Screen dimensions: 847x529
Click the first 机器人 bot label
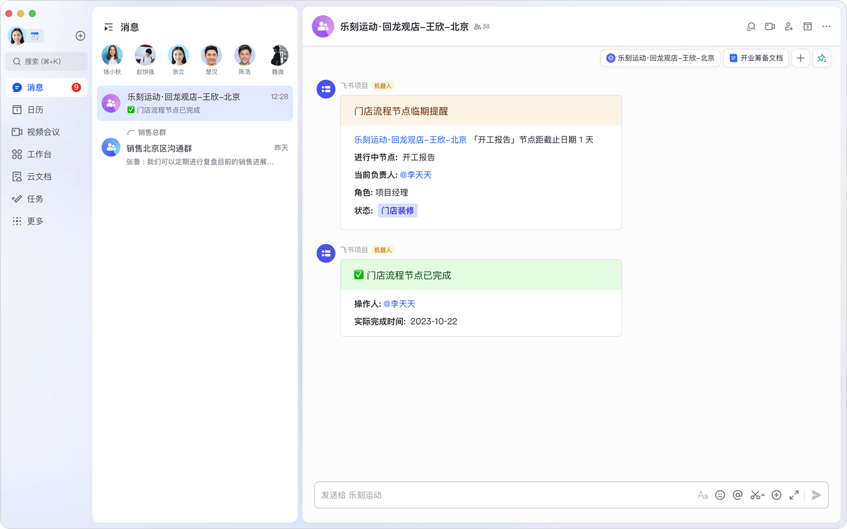[382, 86]
